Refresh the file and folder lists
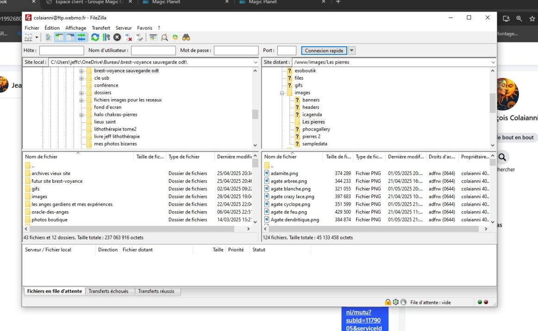The height and width of the screenshot is (331, 538). [95, 37]
